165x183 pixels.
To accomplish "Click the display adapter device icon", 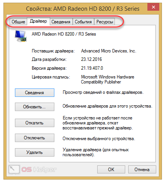I will 21,36.
